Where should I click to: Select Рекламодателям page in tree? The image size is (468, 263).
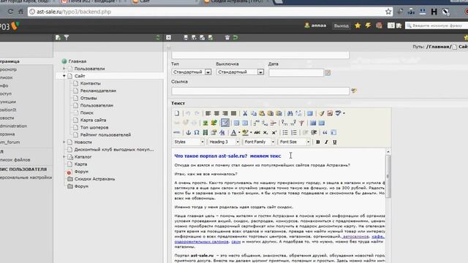(98, 91)
